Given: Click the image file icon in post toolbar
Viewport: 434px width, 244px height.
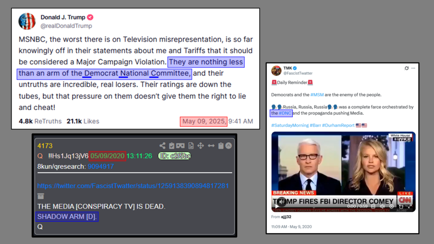Looking at the screenshot, I should coord(191,146).
